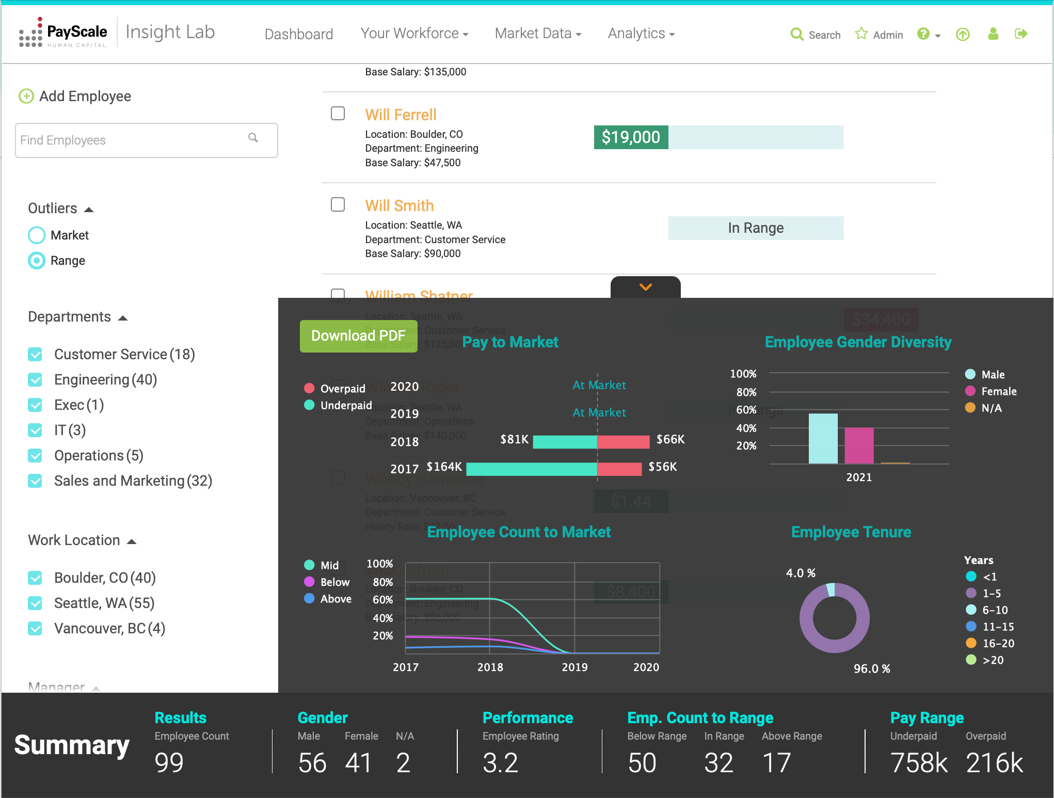Click the Admin star icon
This screenshot has width=1054, height=798.
pos(861,34)
